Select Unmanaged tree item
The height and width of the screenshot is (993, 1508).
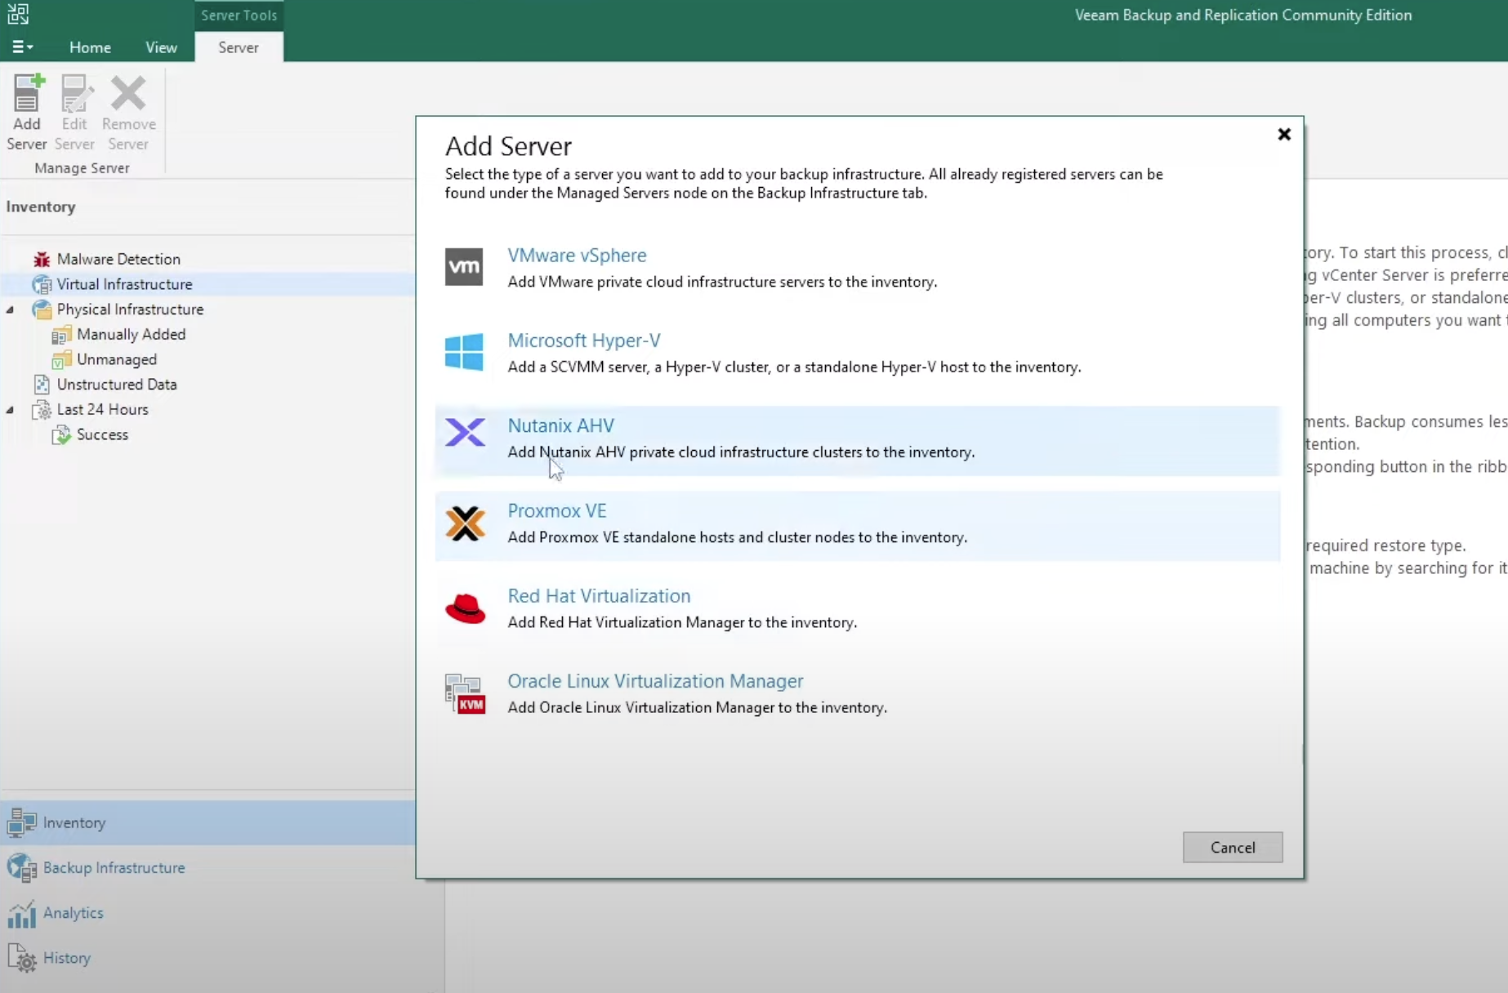point(117,359)
